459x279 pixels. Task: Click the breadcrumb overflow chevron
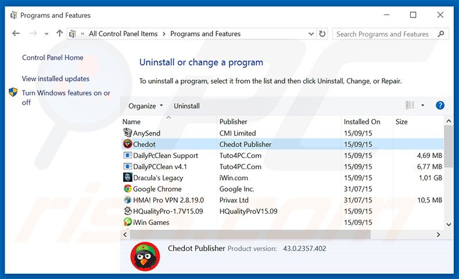click(x=83, y=34)
